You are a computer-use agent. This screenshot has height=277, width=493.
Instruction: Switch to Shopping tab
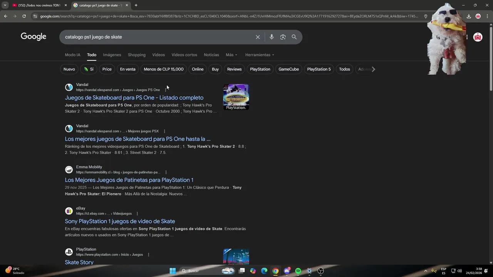click(137, 55)
